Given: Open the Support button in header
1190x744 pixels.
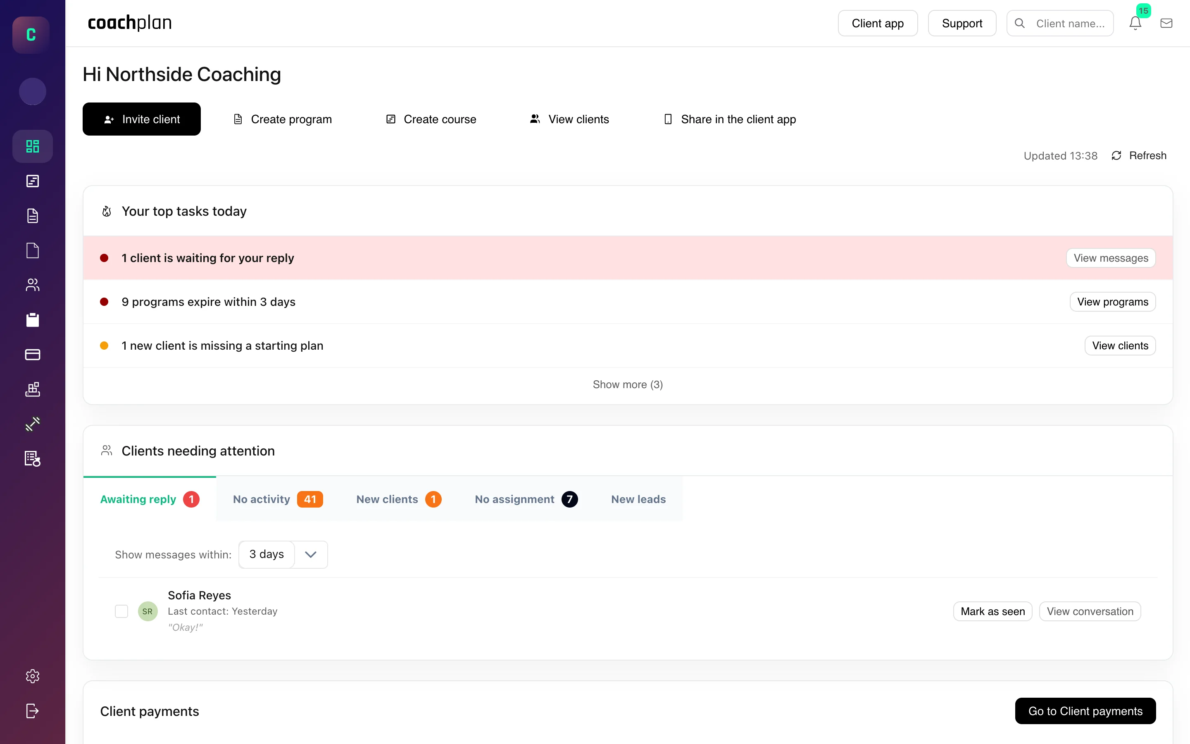Looking at the screenshot, I should (962, 23).
